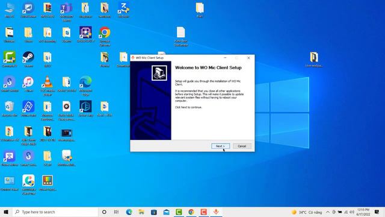Open notification center icon

(377, 212)
